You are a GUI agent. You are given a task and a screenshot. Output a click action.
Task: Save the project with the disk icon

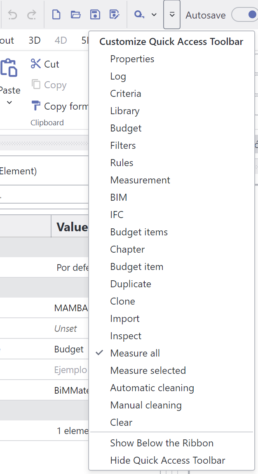click(95, 14)
